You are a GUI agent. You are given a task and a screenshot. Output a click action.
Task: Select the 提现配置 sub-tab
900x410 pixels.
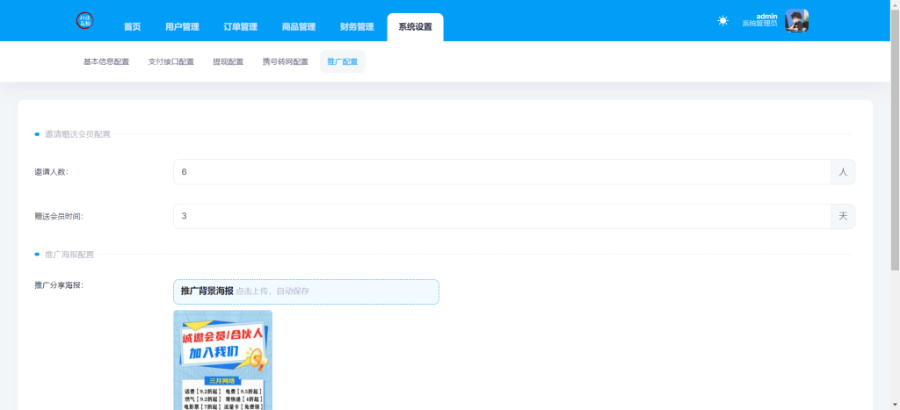coord(228,62)
